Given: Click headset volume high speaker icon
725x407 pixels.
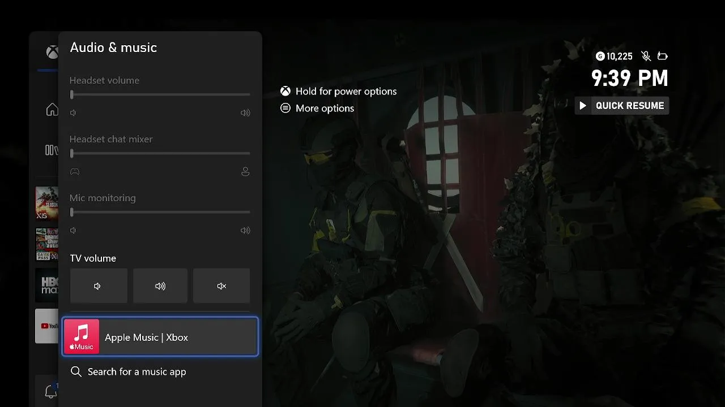Looking at the screenshot, I should (x=245, y=113).
